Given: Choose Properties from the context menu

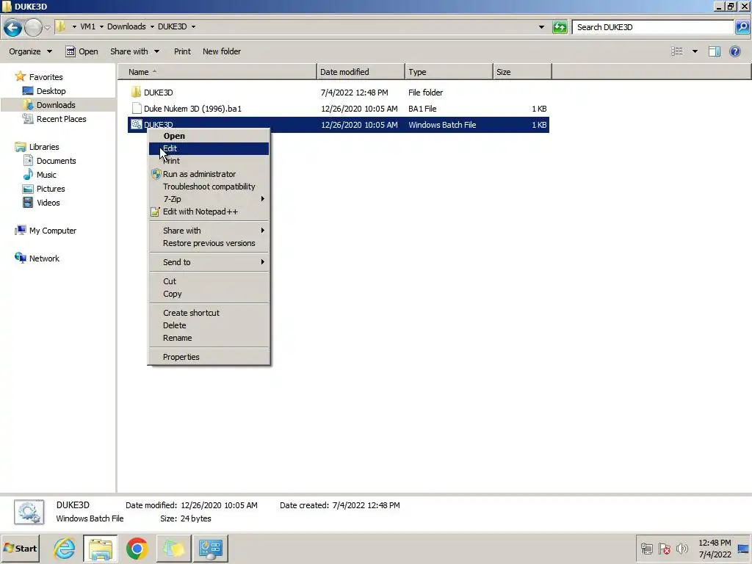Looking at the screenshot, I should coord(209,357).
